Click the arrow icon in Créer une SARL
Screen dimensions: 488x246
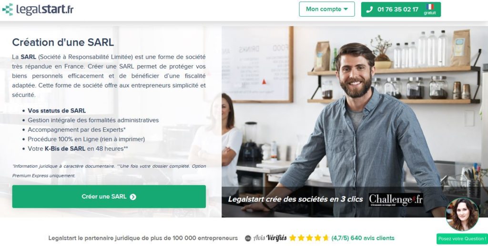[133, 197]
